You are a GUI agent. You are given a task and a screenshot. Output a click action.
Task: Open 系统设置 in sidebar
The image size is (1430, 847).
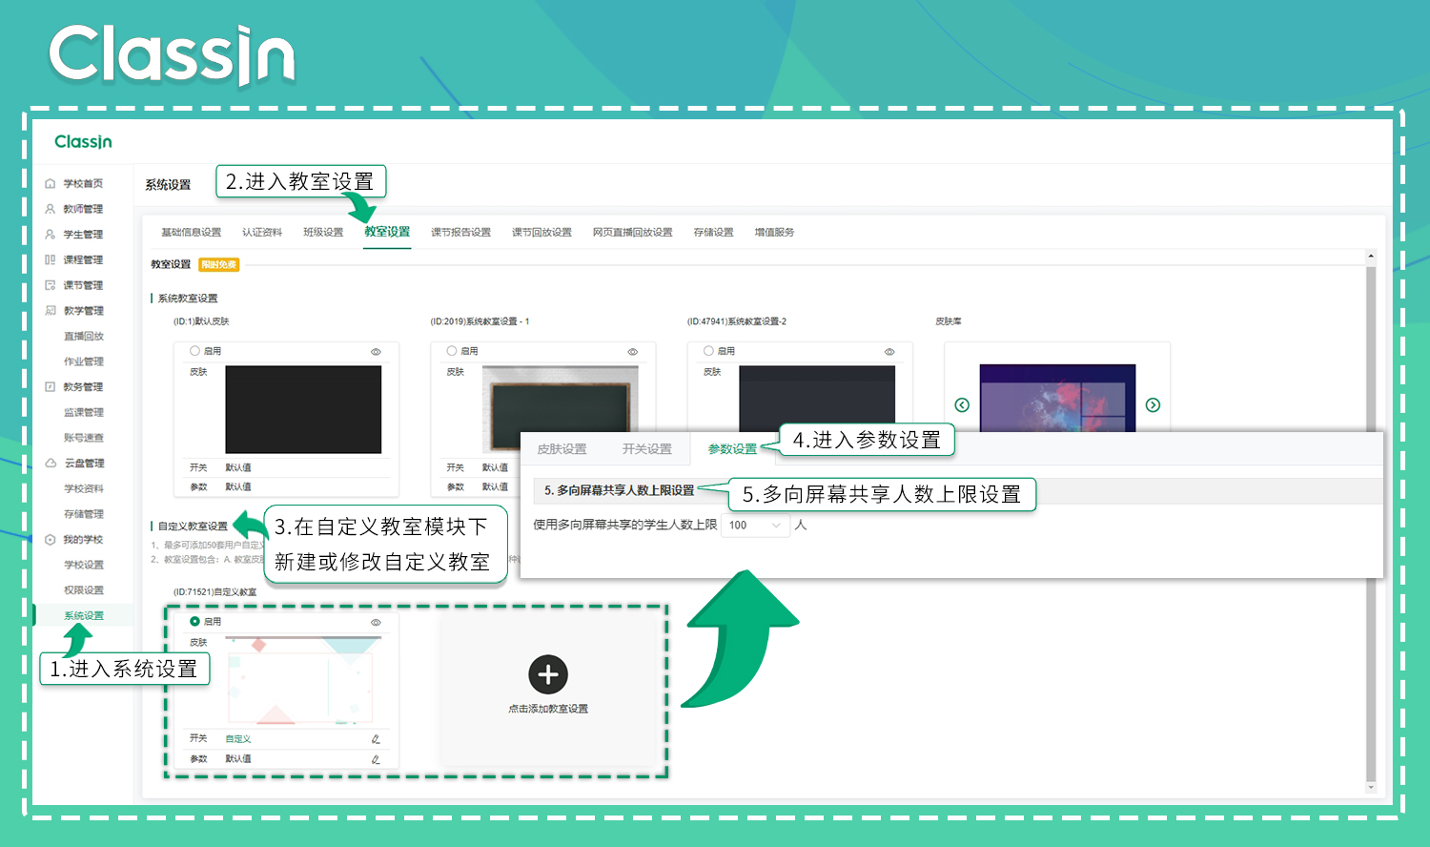[x=84, y=616]
